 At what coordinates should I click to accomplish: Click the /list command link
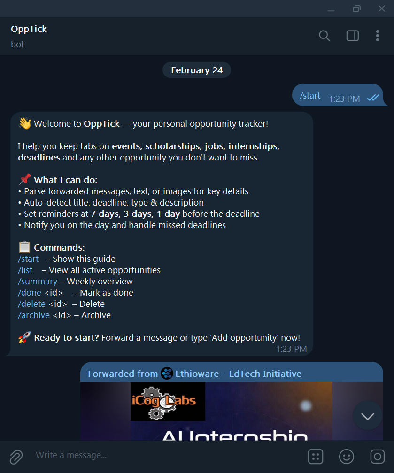click(25, 270)
